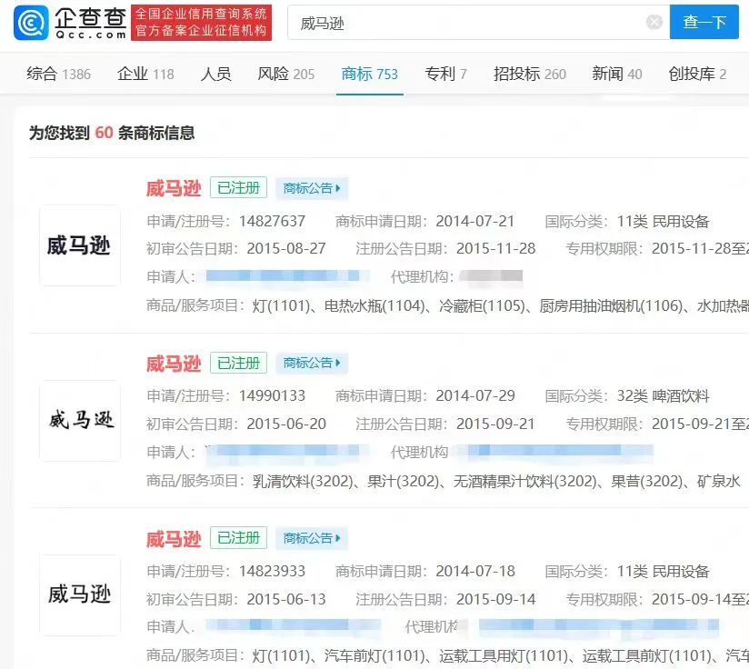Click blurred applicant name of trademark 14823933

293,625
